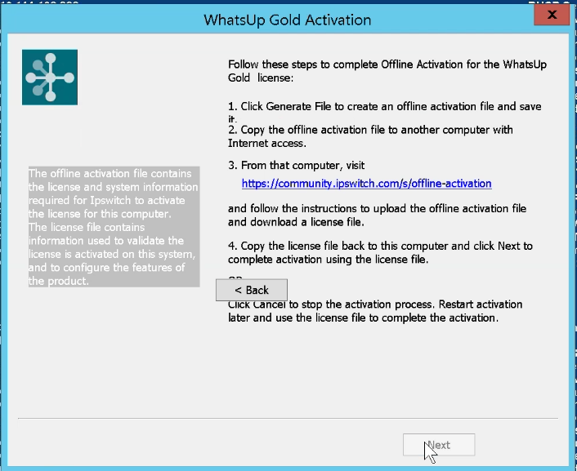577x471 pixels.
Task: Click 'Click Cancel to stop the activation' text
Action: pyautogui.click(x=375, y=311)
